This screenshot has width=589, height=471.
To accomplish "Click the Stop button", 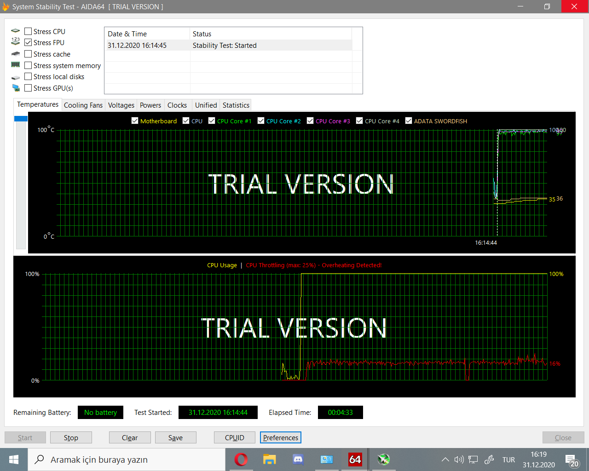I will pos(71,437).
